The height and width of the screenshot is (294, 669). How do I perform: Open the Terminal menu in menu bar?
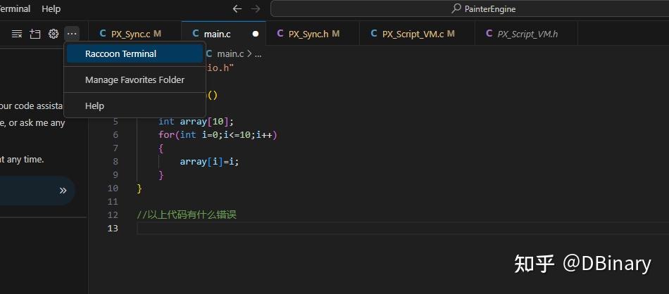point(15,8)
